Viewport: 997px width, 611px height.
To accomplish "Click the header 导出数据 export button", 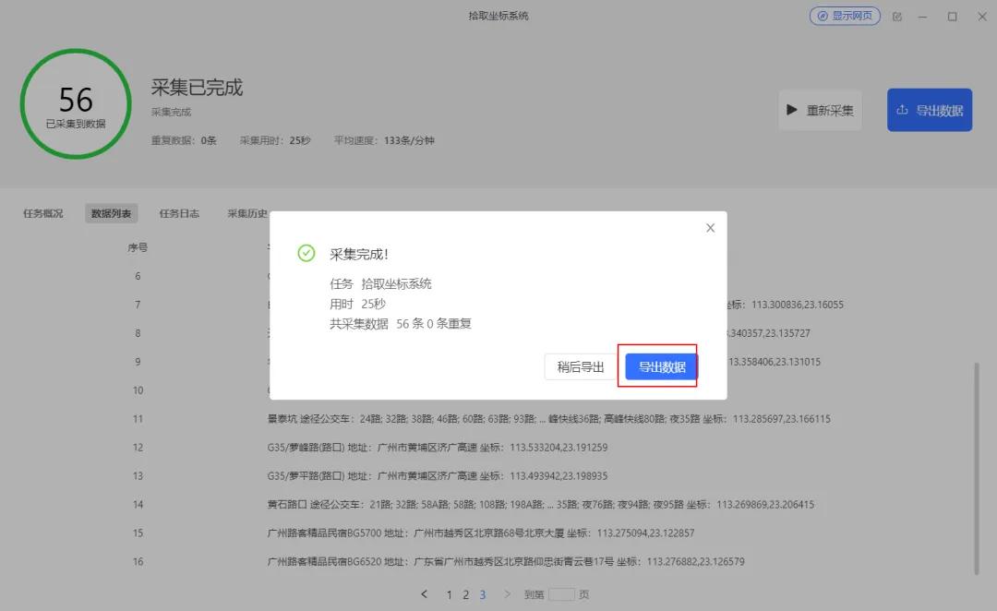I will (929, 110).
